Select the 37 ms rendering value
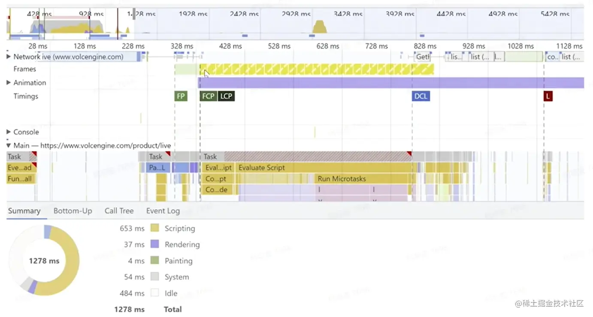 click(134, 245)
